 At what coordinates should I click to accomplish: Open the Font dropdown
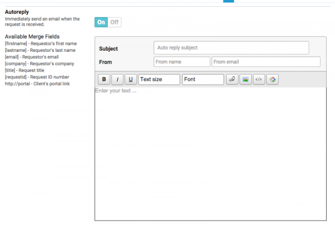click(203, 79)
